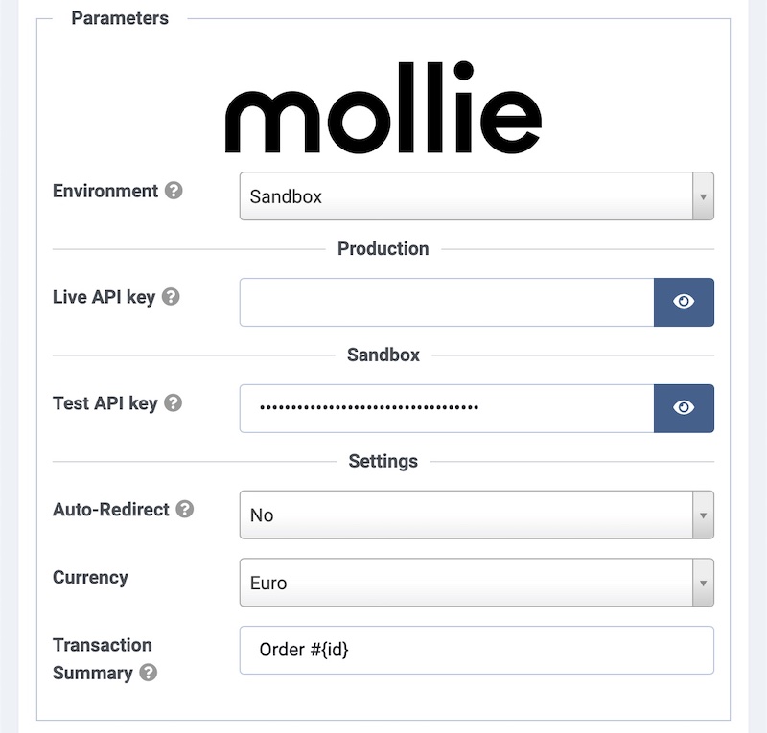Click the Transaction Summary help icon

click(x=148, y=673)
